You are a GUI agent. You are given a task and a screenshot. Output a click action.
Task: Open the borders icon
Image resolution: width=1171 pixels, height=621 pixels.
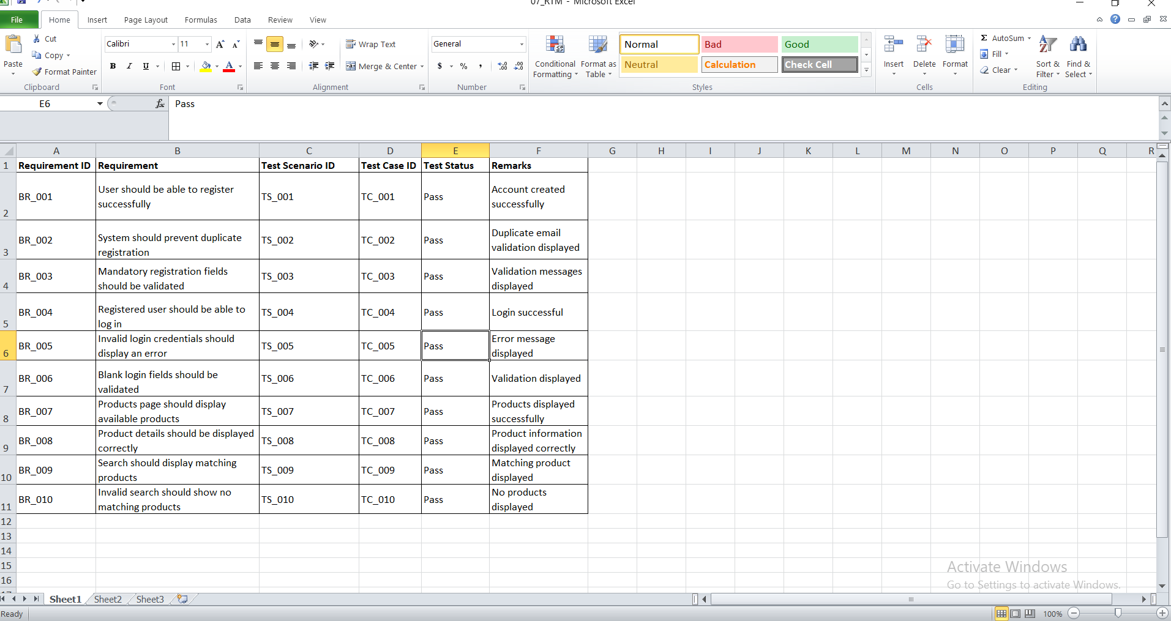176,66
